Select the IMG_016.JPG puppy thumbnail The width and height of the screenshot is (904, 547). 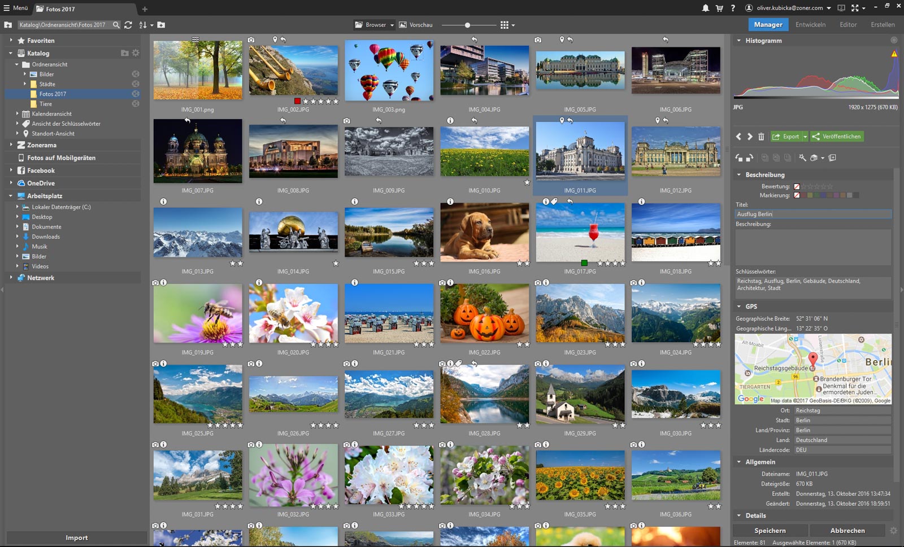[x=485, y=232]
